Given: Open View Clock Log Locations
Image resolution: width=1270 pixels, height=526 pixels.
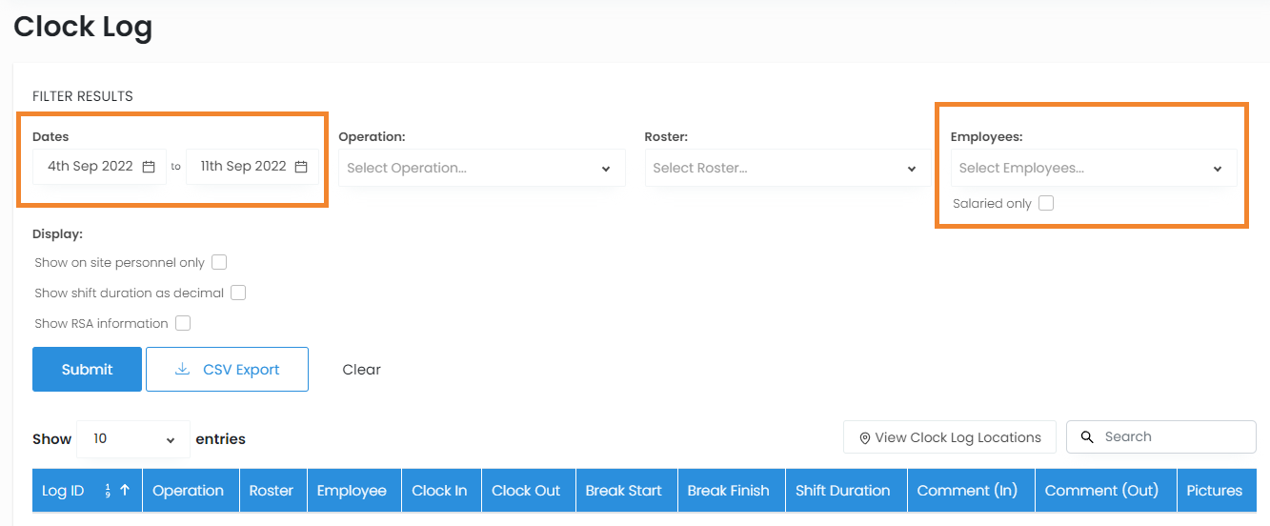Looking at the screenshot, I should point(949,437).
